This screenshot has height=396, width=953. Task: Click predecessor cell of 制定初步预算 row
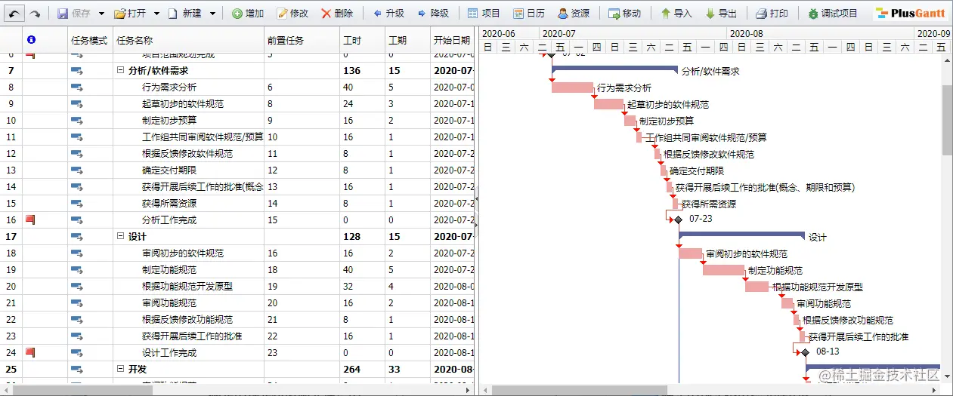click(302, 120)
